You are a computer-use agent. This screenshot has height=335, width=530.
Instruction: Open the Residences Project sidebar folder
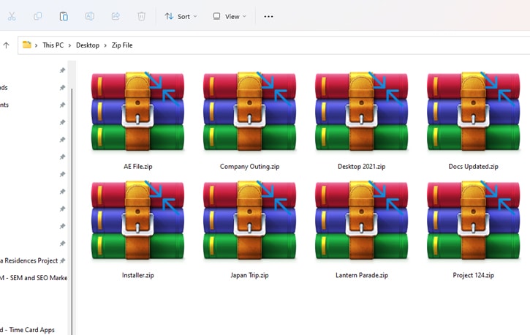(x=29, y=260)
